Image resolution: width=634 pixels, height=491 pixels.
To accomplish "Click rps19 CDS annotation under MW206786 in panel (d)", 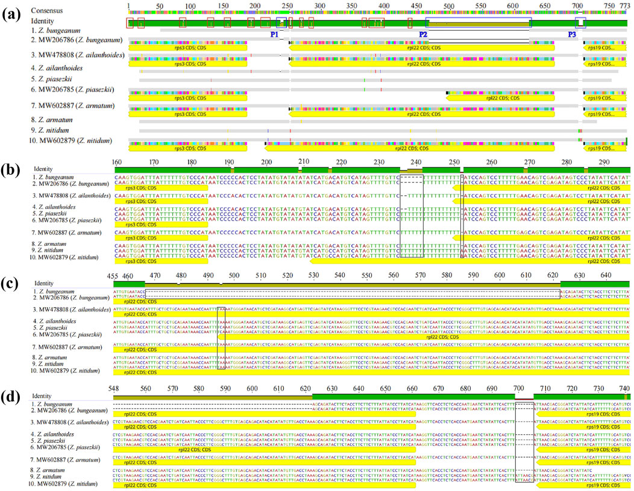I will pos(582,414).
